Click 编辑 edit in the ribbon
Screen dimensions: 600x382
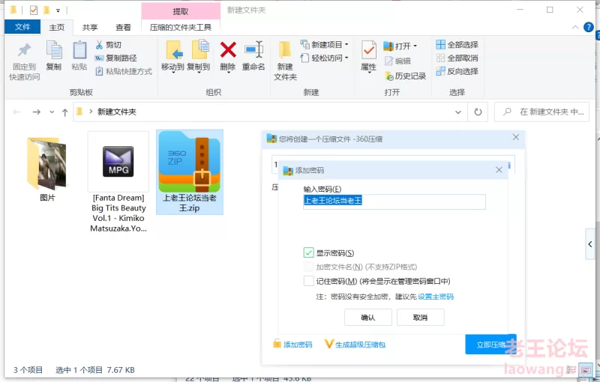click(x=398, y=61)
